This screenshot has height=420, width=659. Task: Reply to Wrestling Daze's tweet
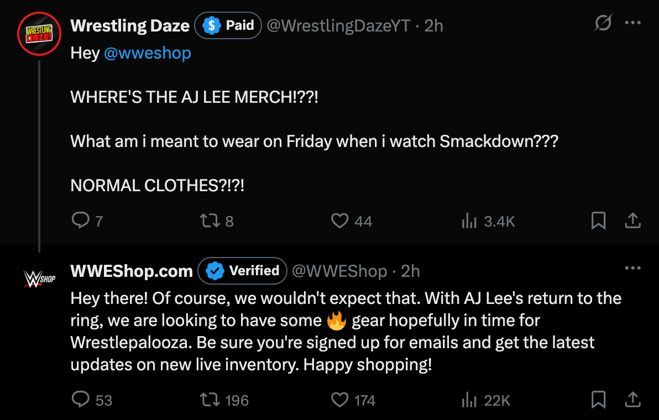coord(81,221)
